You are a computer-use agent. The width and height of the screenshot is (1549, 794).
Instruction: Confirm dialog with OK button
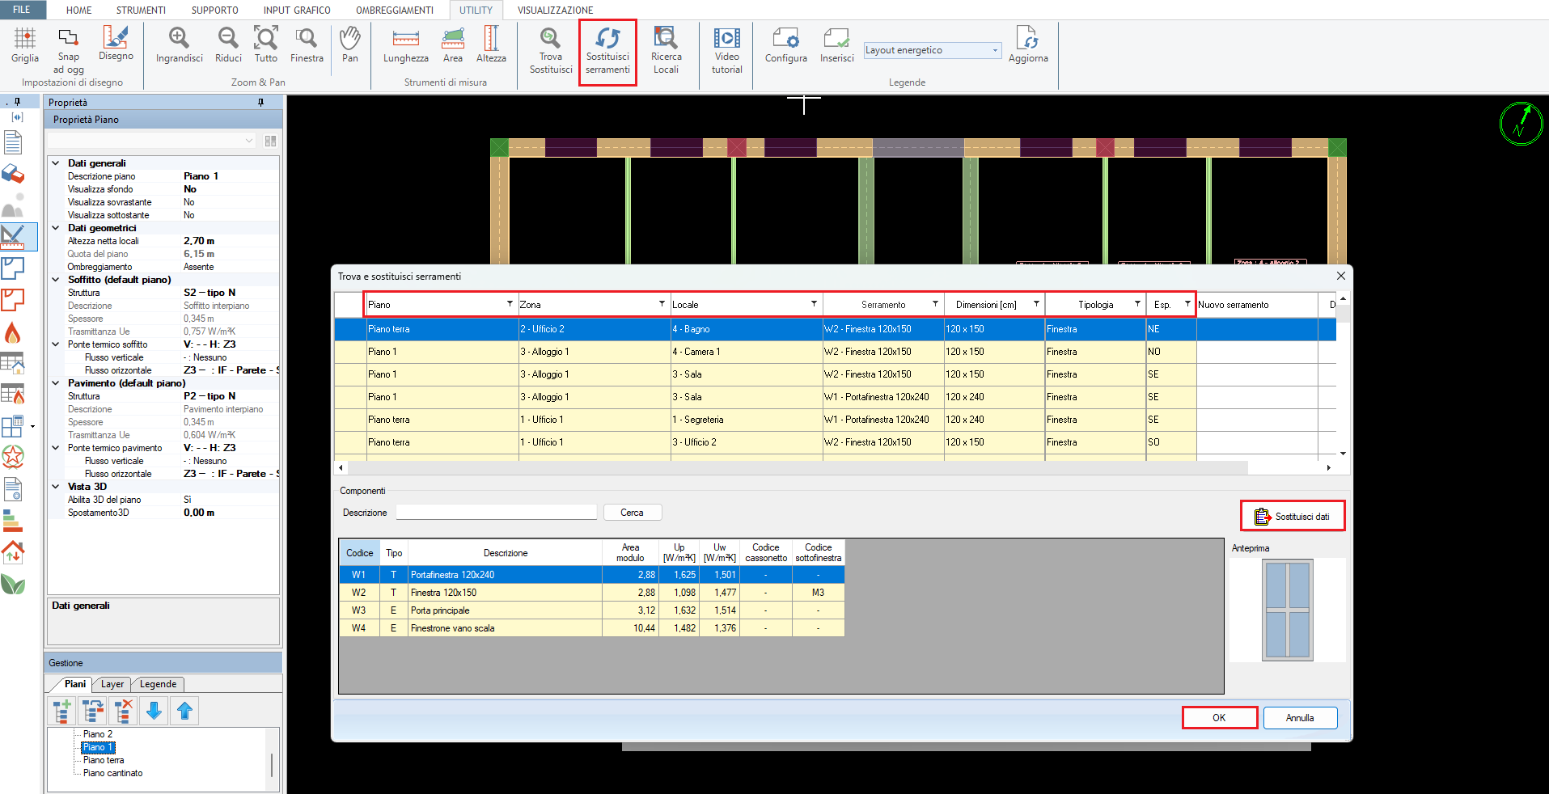(x=1219, y=718)
